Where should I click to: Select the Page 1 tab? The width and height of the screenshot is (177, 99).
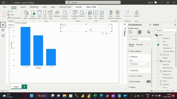pyautogui.click(x=16, y=87)
